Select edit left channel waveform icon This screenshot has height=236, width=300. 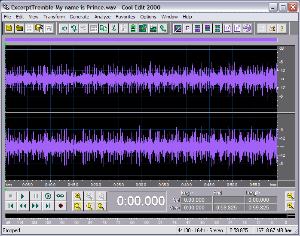coord(198,29)
